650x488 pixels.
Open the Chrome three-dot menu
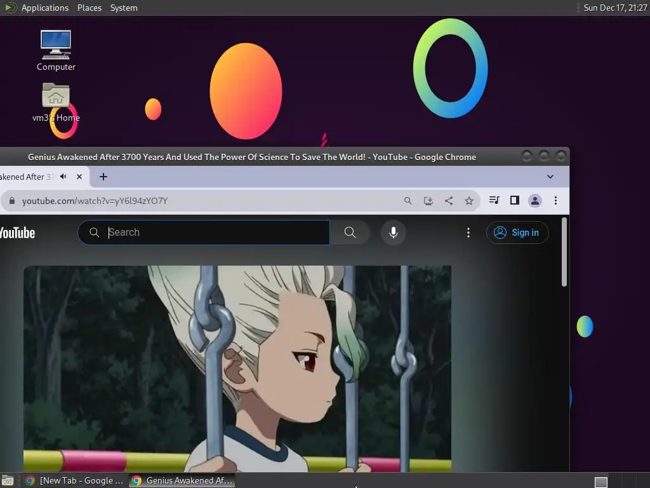(x=555, y=201)
